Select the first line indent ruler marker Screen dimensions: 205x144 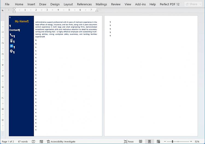tap(14, 9)
